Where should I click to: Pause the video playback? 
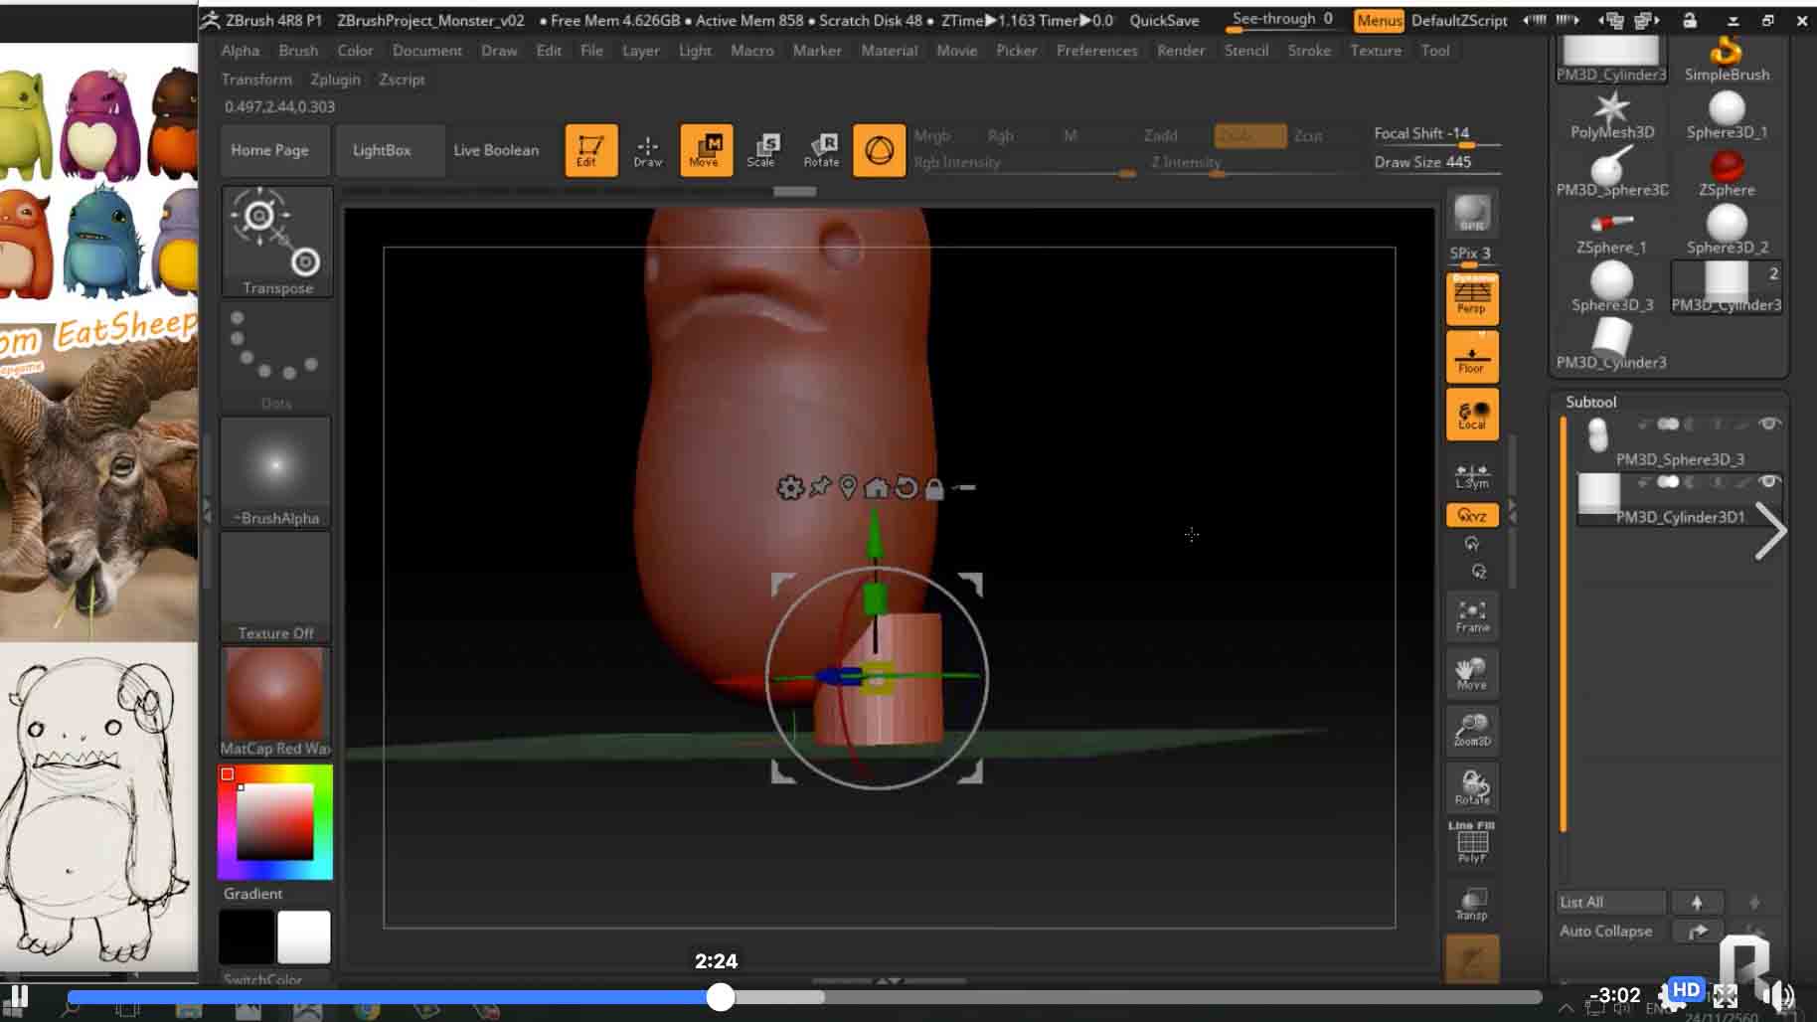pos(18,996)
